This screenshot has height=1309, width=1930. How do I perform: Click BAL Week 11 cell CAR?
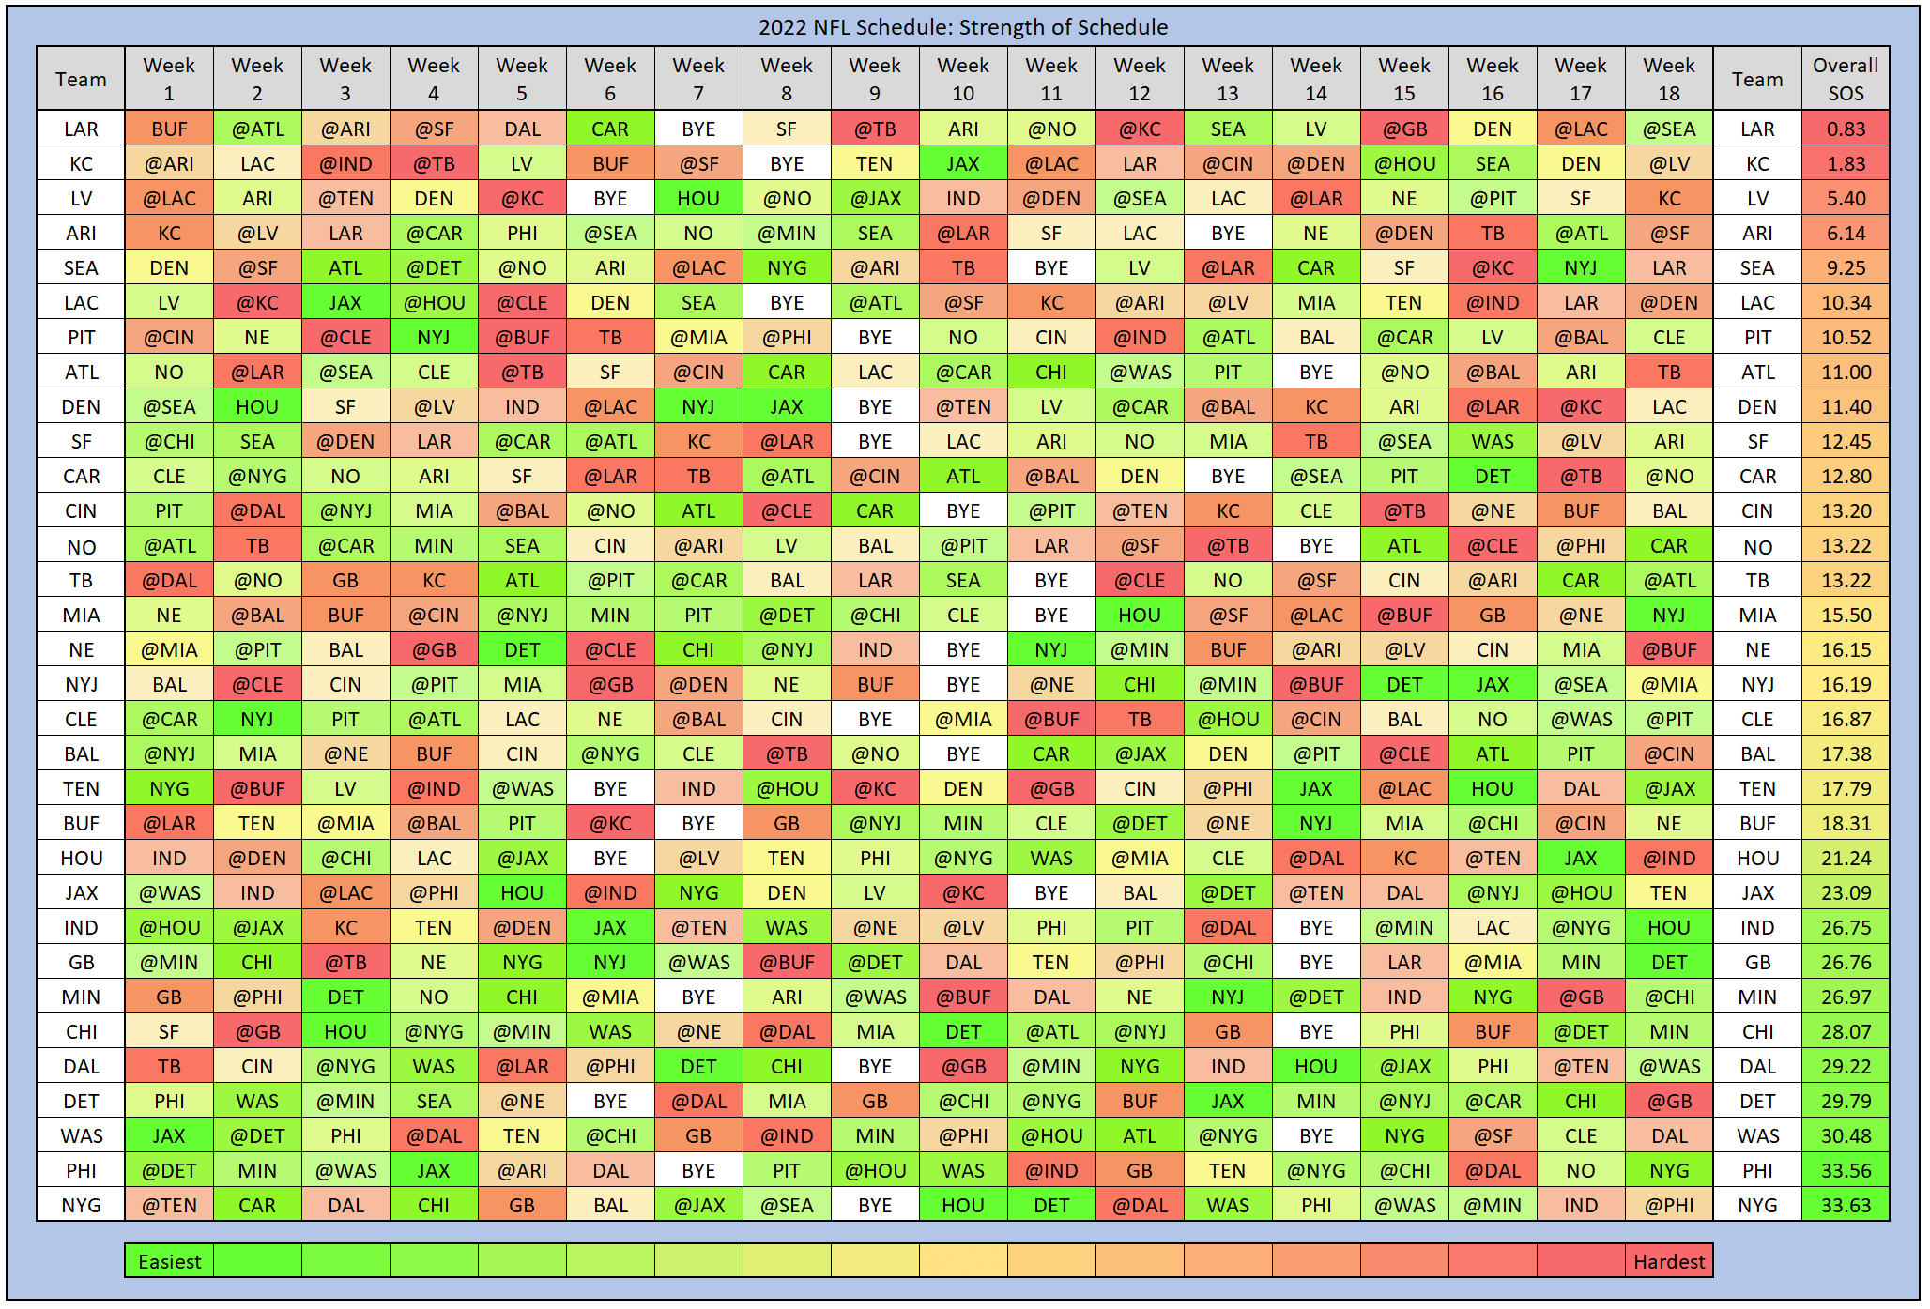click(1051, 753)
